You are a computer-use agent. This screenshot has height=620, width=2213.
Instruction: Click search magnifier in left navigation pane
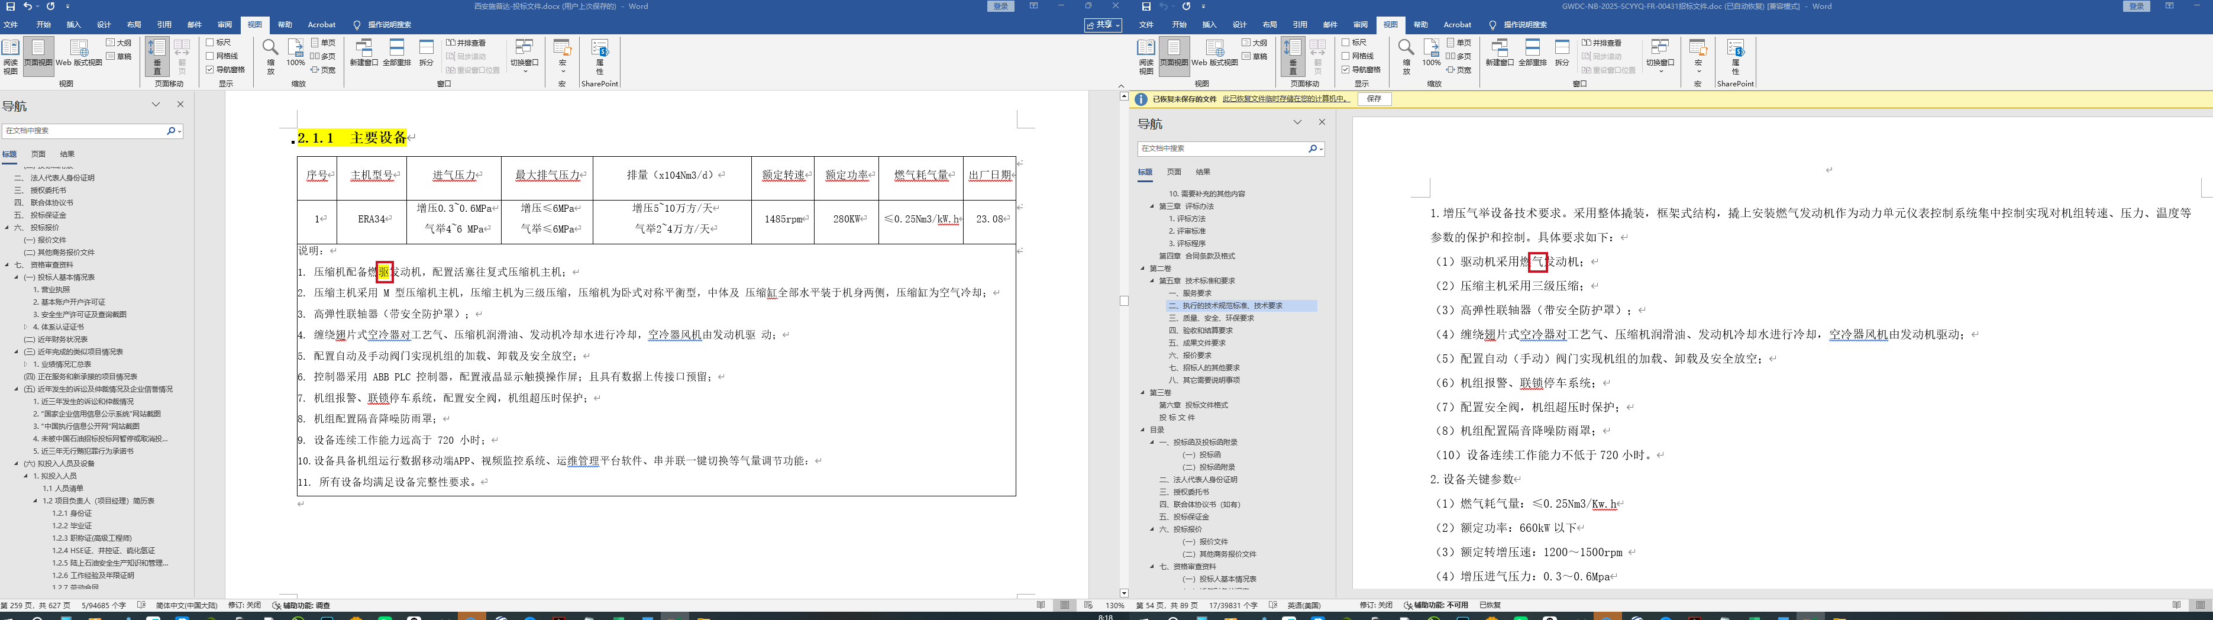click(171, 131)
